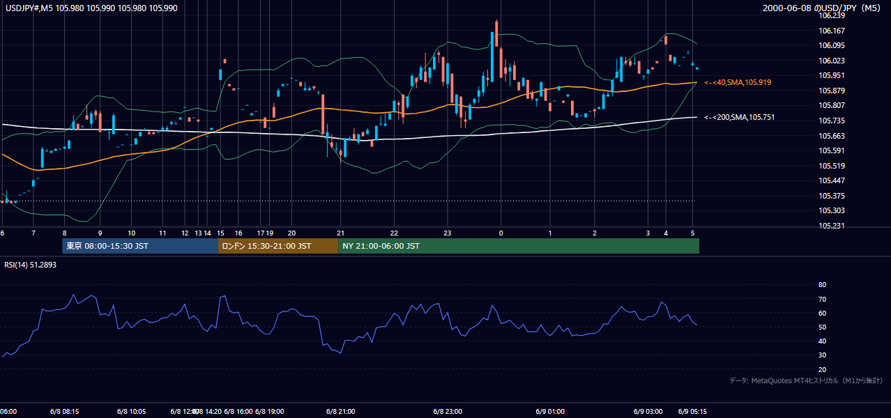Click hour label 22 under the price chart
Image resolution: width=891 pixels, height=418 pixels.
coord(394,233)
